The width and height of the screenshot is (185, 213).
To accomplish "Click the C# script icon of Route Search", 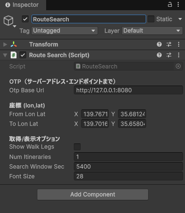I will (x=14, y=55).
